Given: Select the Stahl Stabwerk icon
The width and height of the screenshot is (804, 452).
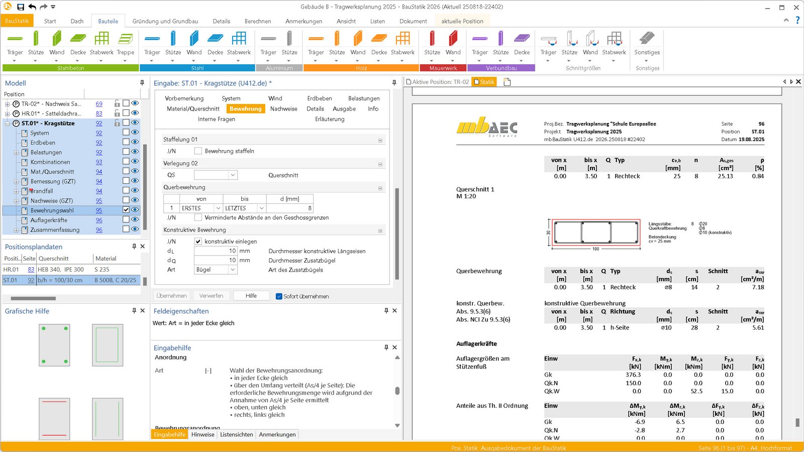Looking at the screenshot, I should [x=239, y=39].
